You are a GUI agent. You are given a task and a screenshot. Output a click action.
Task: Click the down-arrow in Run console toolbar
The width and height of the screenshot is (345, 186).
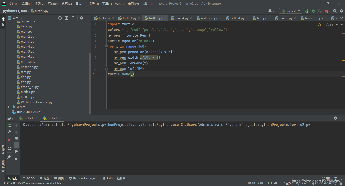[x=16, y=132]
